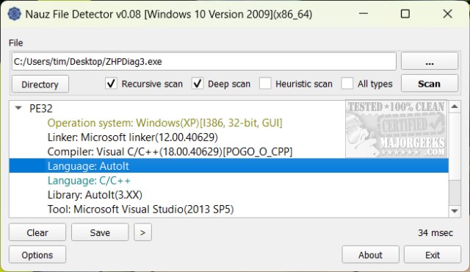Collapse the PE32 tree node

tap(18, 108)
